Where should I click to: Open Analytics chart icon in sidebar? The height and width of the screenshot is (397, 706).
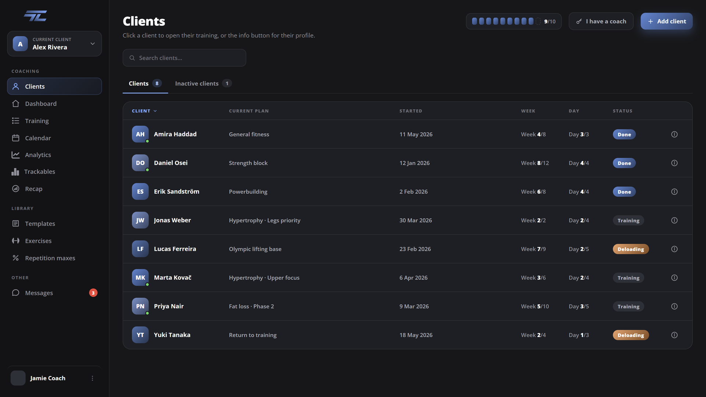pos(15,155)
